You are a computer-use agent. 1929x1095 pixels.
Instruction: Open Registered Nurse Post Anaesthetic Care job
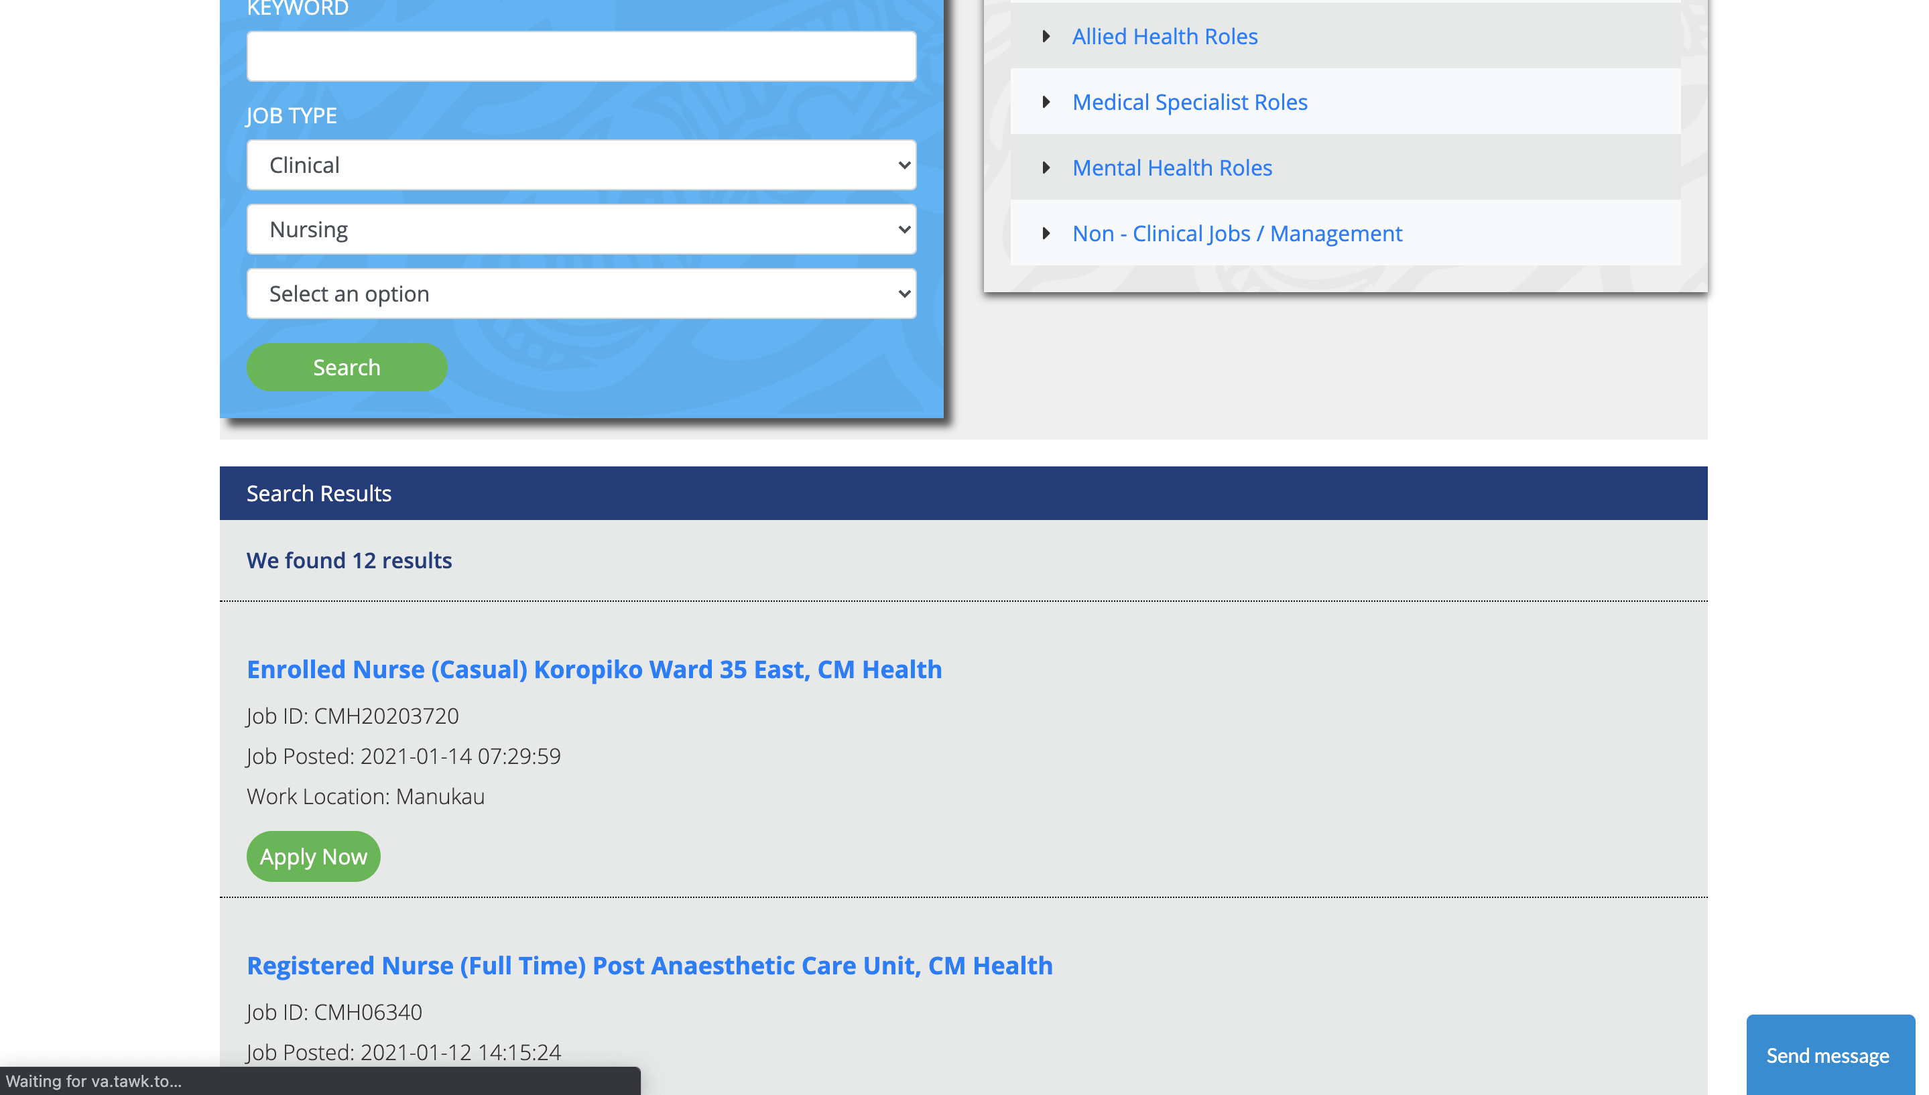(x=649, y=965)
